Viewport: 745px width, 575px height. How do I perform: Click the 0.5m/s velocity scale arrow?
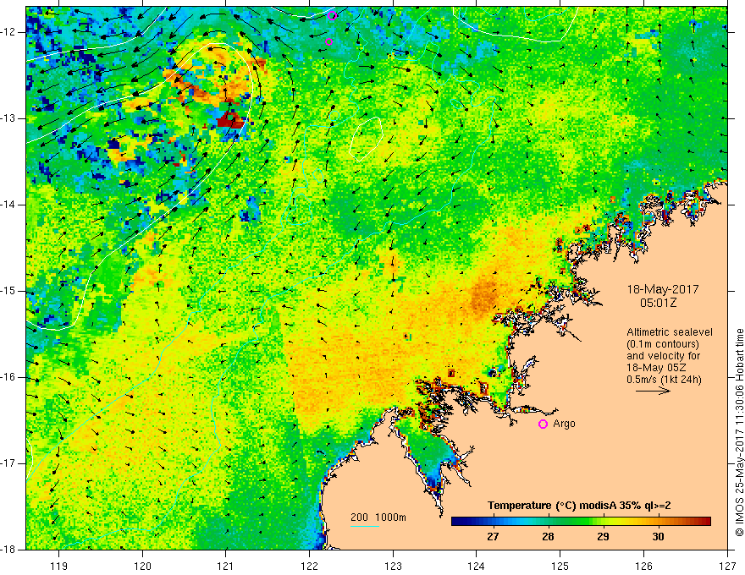[x=653, y=391]
